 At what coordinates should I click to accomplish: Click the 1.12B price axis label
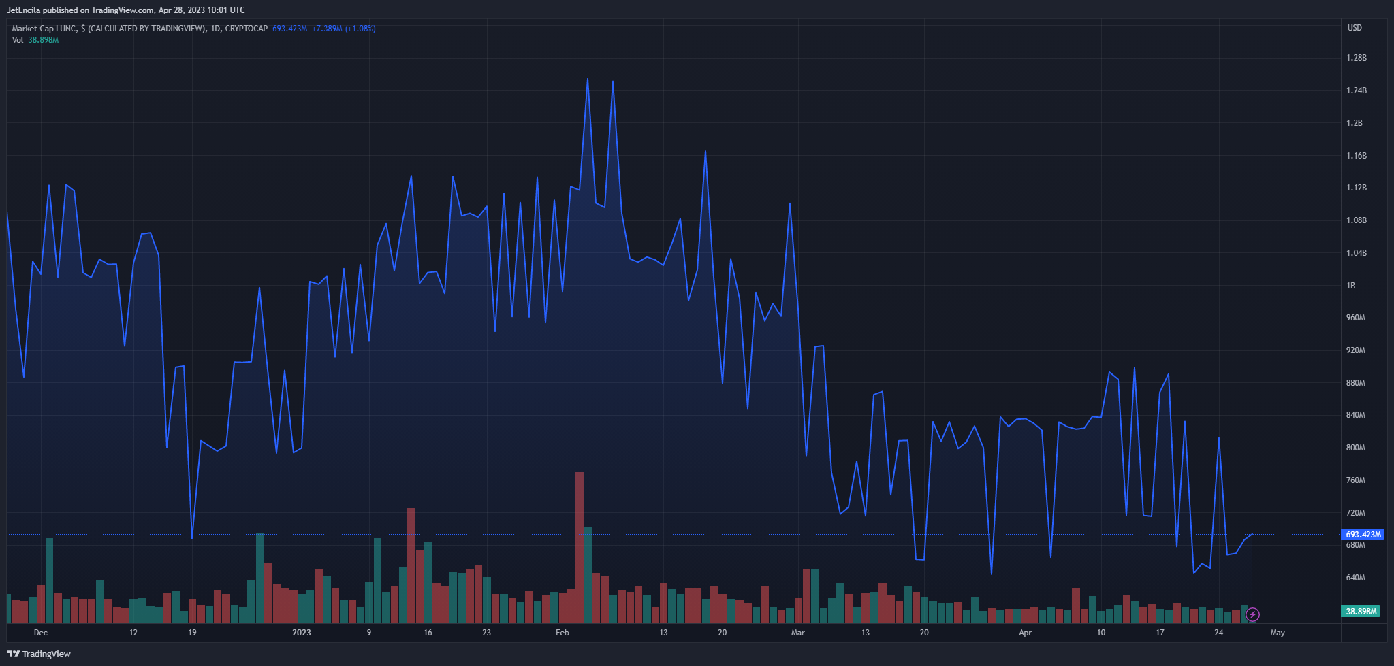(1357, 188)
